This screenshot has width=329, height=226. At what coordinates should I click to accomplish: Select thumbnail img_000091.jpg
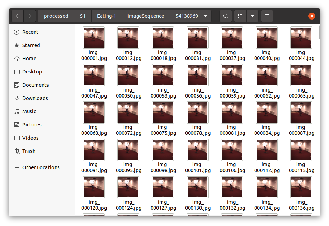coord(94,150)
